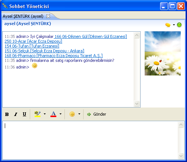Screen dimensions: 187x162
Task: Send the message with the Gönder button
Action: pos(96,114)
